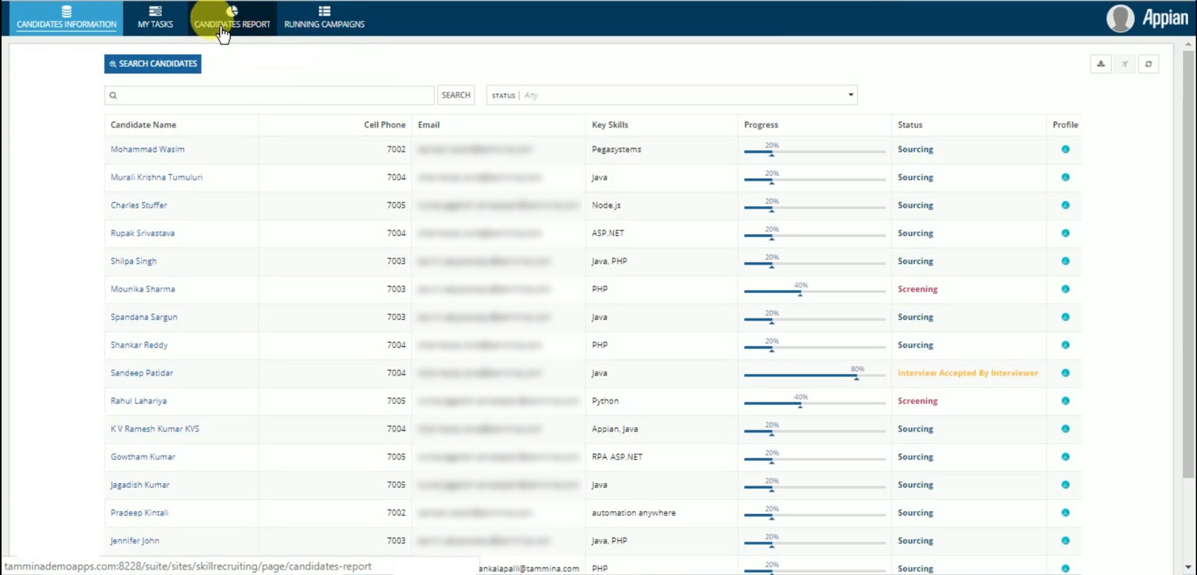Image resolution: width=1197 pixels, height=575 pixels.
Task: Click the scrollbar up arrow
Action: 1188,45
